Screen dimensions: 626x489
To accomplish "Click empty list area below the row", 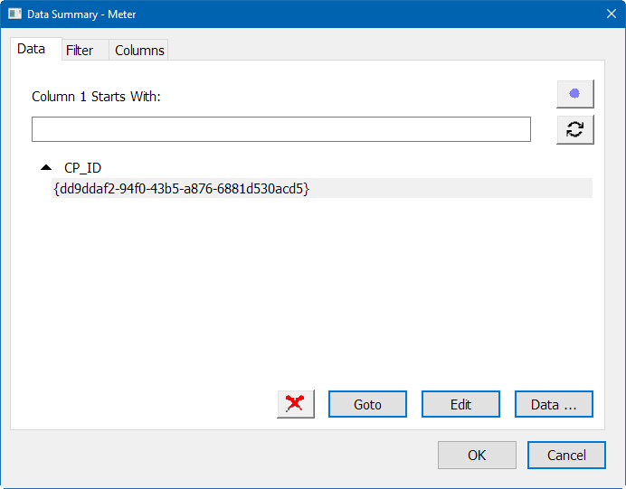I will pyautogui.click(x=308, y=289).
